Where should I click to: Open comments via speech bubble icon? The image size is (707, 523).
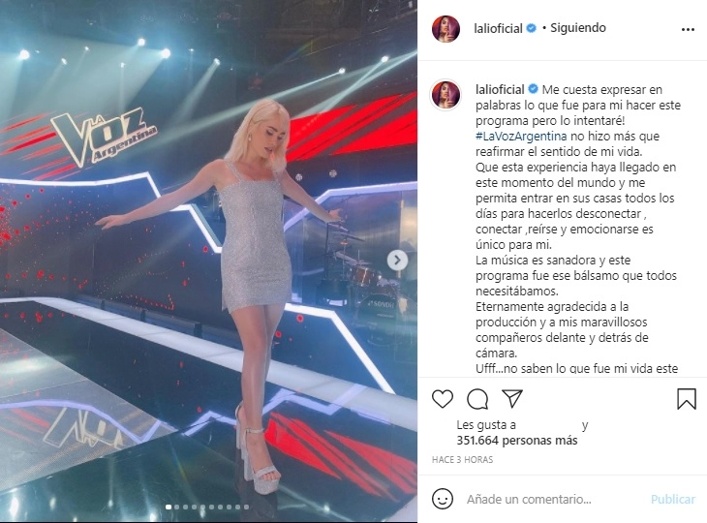click(477, 399)
